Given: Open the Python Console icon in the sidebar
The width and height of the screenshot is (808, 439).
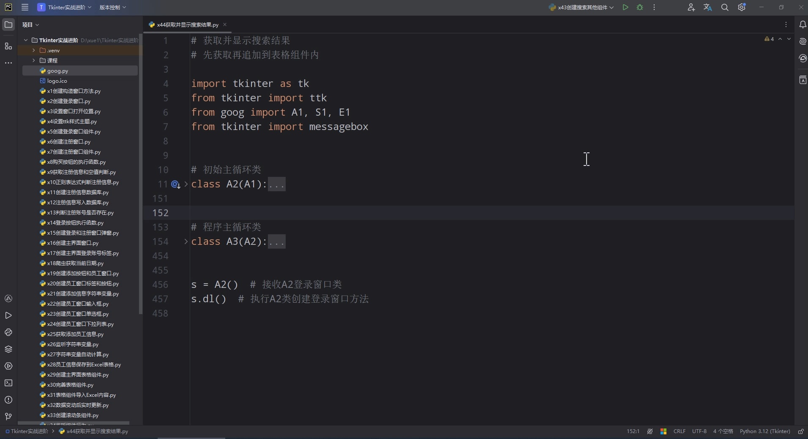Looking at the screenshot, I should point(8,333).
